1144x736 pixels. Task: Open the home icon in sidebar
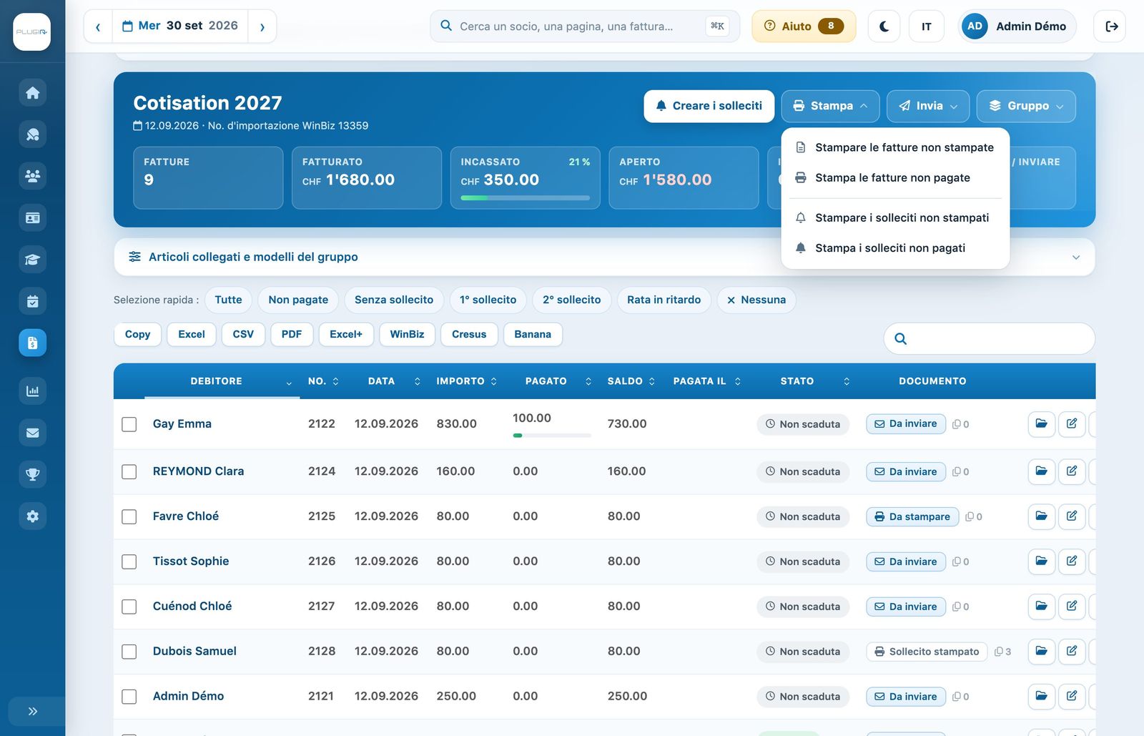coord(32,92)
